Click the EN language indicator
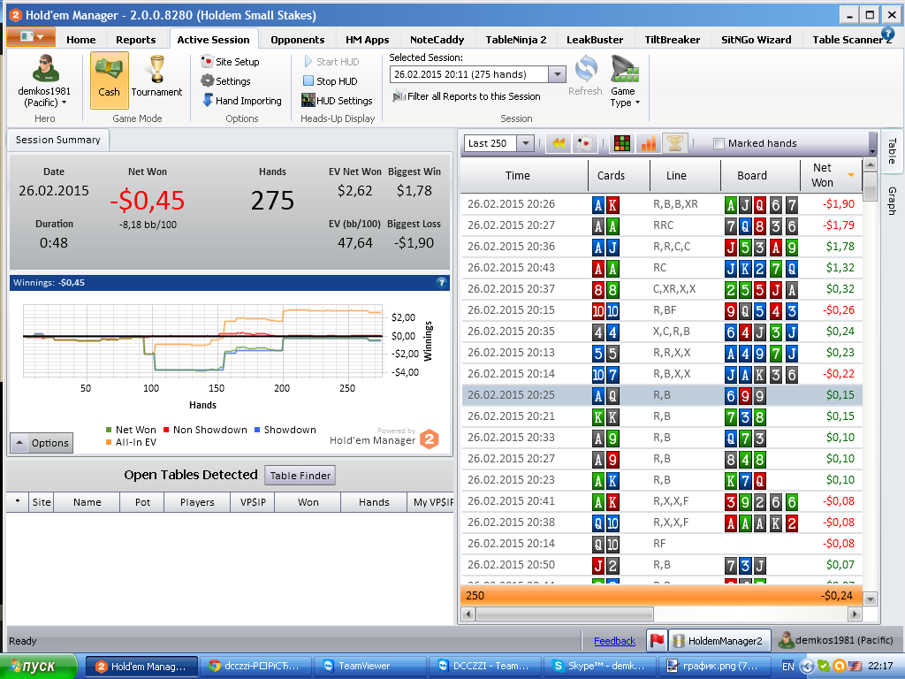The image size is (905, 679). click(787, 667)
